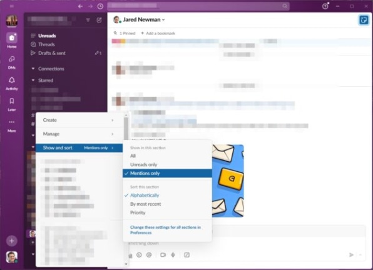Start a video clip with the camera icon
Image resolution: width=373 pixels, height=270 pixels.
point(163,255)
